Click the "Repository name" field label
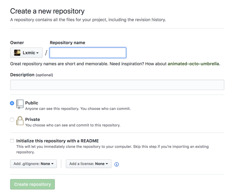Screen dimensions: 236x192 [67, 43]
